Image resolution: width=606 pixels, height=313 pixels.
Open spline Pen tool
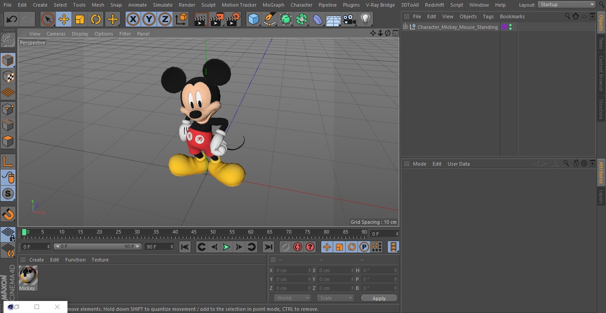point(269,19)
